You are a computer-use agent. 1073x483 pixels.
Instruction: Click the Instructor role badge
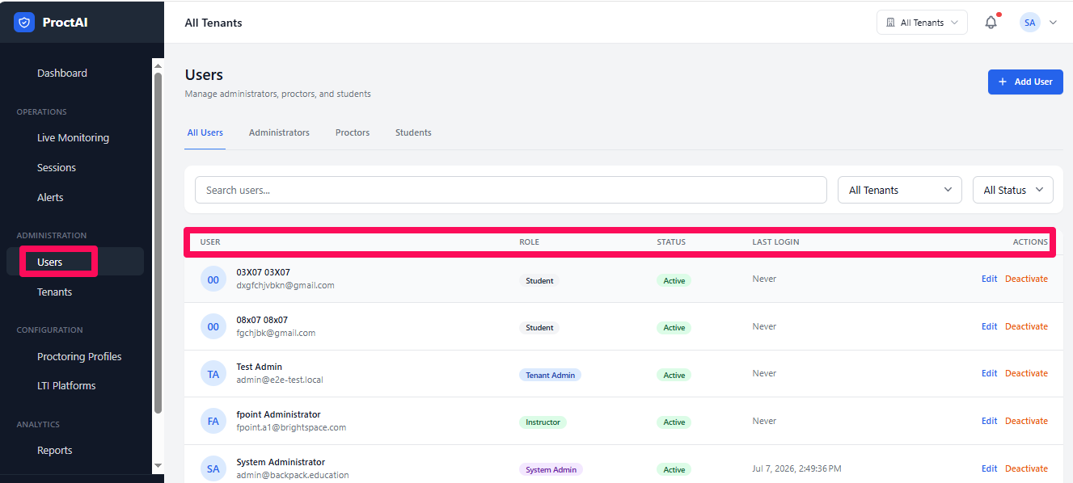tap(543, 422)
